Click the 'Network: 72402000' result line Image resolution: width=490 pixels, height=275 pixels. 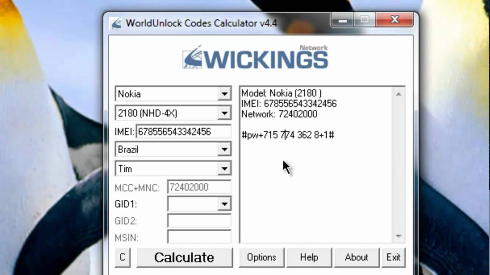click(x=279, y=114)
